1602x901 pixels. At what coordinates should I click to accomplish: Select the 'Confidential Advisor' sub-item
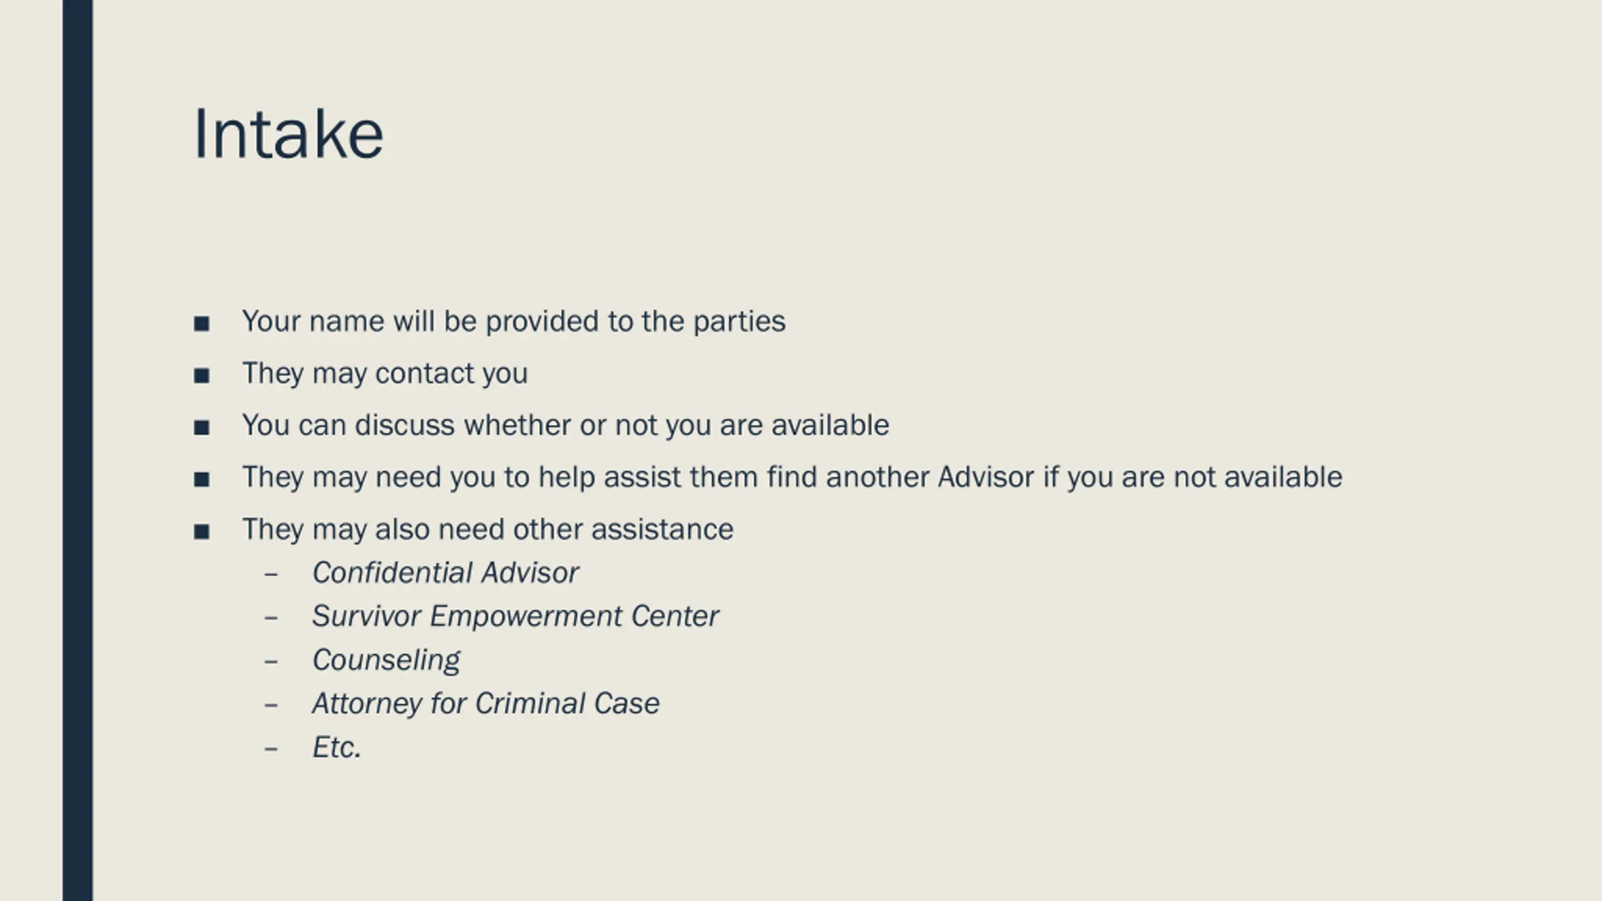coord(446,573)
